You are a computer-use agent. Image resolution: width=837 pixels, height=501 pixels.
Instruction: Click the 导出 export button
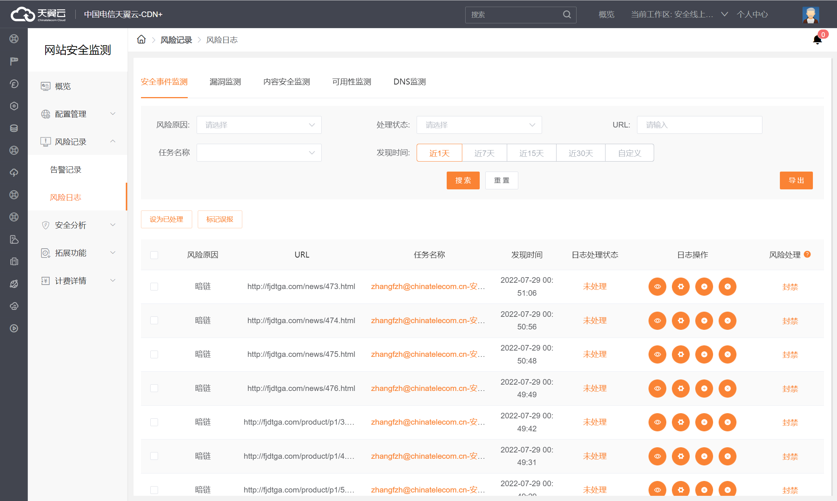point(796,180)
